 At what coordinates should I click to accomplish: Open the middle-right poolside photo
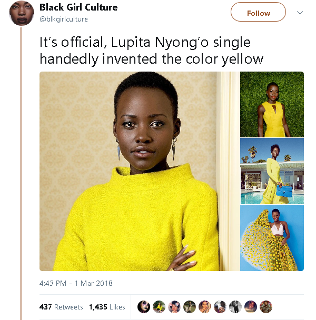tap(272, 171)
